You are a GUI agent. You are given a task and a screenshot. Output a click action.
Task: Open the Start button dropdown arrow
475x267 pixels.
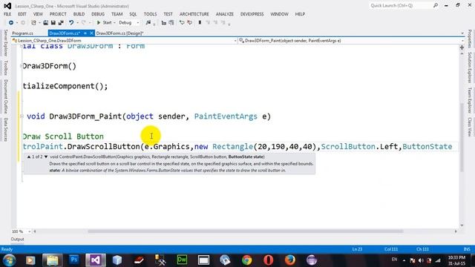pyautogui.click(x=114, y=23)
